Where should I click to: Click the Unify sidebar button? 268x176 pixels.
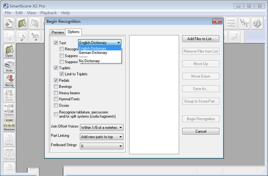tap(9, 95)
